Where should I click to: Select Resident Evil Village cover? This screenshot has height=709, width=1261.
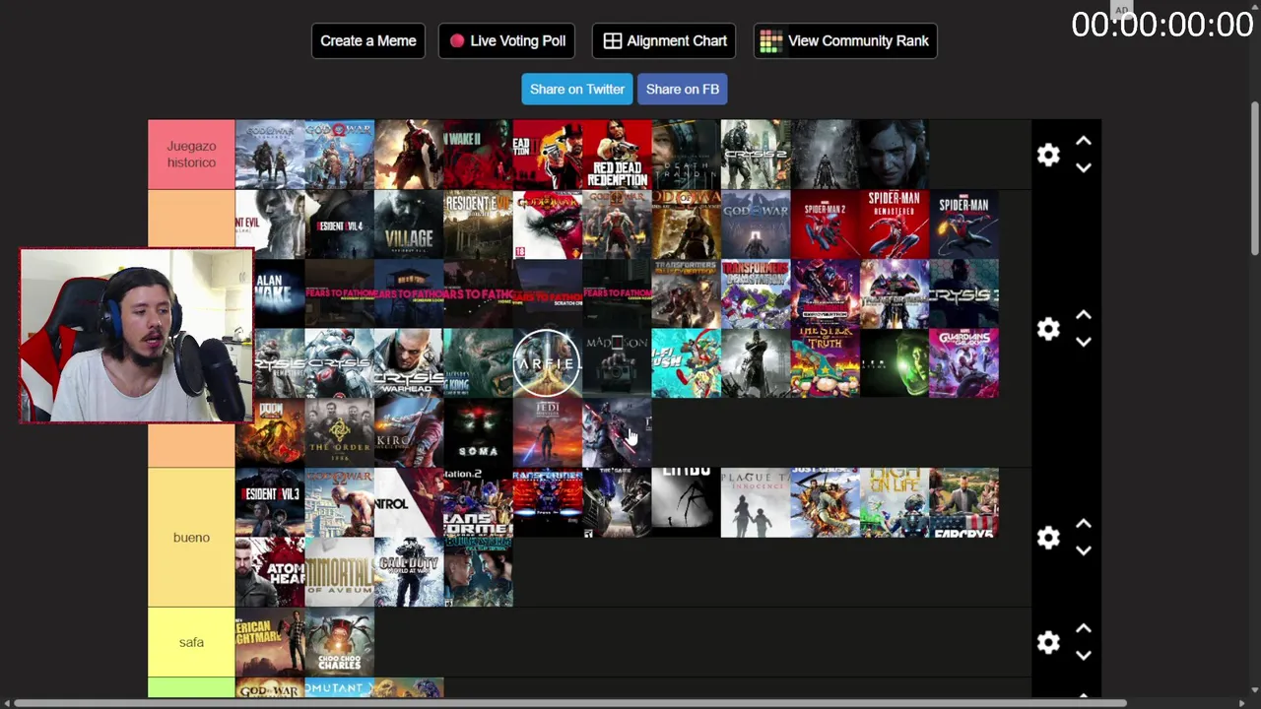point(409,225)
